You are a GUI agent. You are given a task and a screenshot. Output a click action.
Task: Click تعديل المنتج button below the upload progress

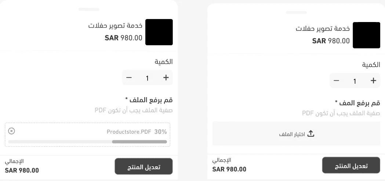[144, 167]
